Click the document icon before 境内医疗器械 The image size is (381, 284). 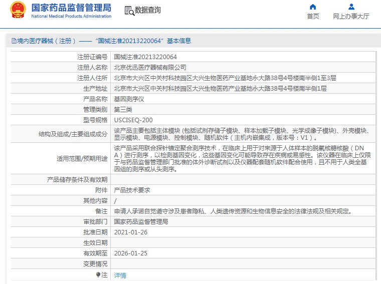coord(14,41)
